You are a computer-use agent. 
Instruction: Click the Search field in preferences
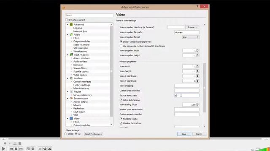coord(89,15)
